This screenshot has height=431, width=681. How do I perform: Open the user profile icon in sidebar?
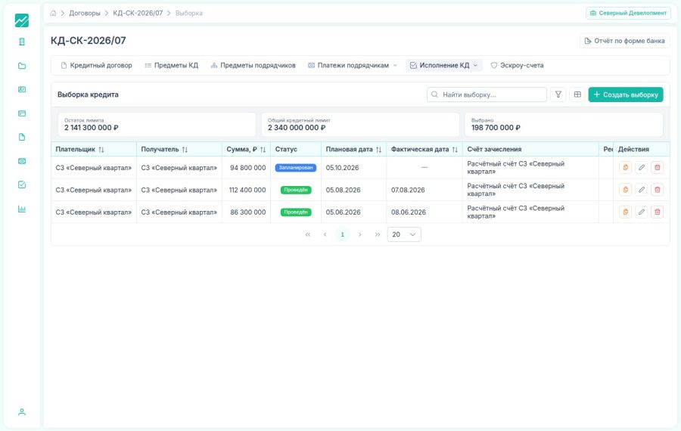[x=22, y=411]
